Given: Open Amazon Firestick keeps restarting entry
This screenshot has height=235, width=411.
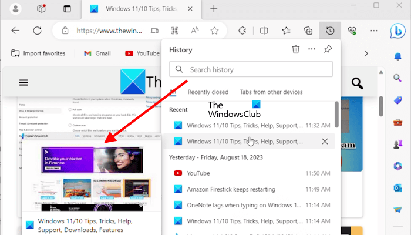Looking at the screenshot, I should pos(249,189).
